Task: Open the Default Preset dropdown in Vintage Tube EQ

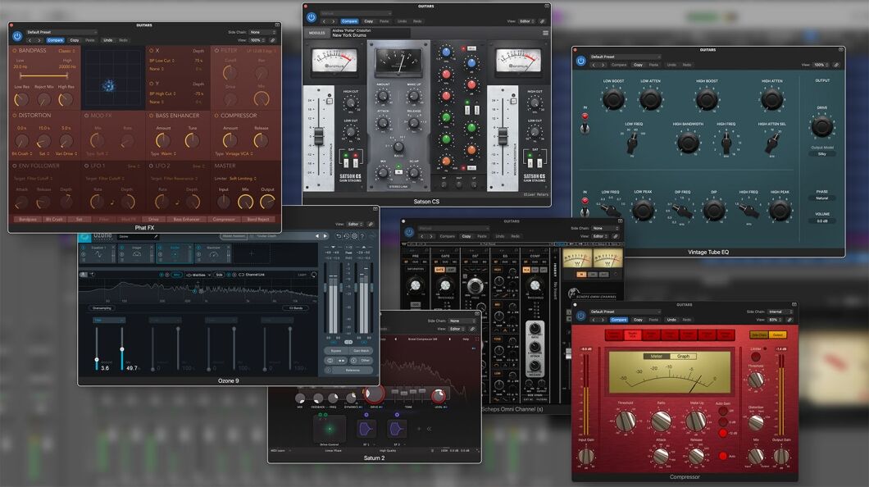Action: (x=626, y=57)
